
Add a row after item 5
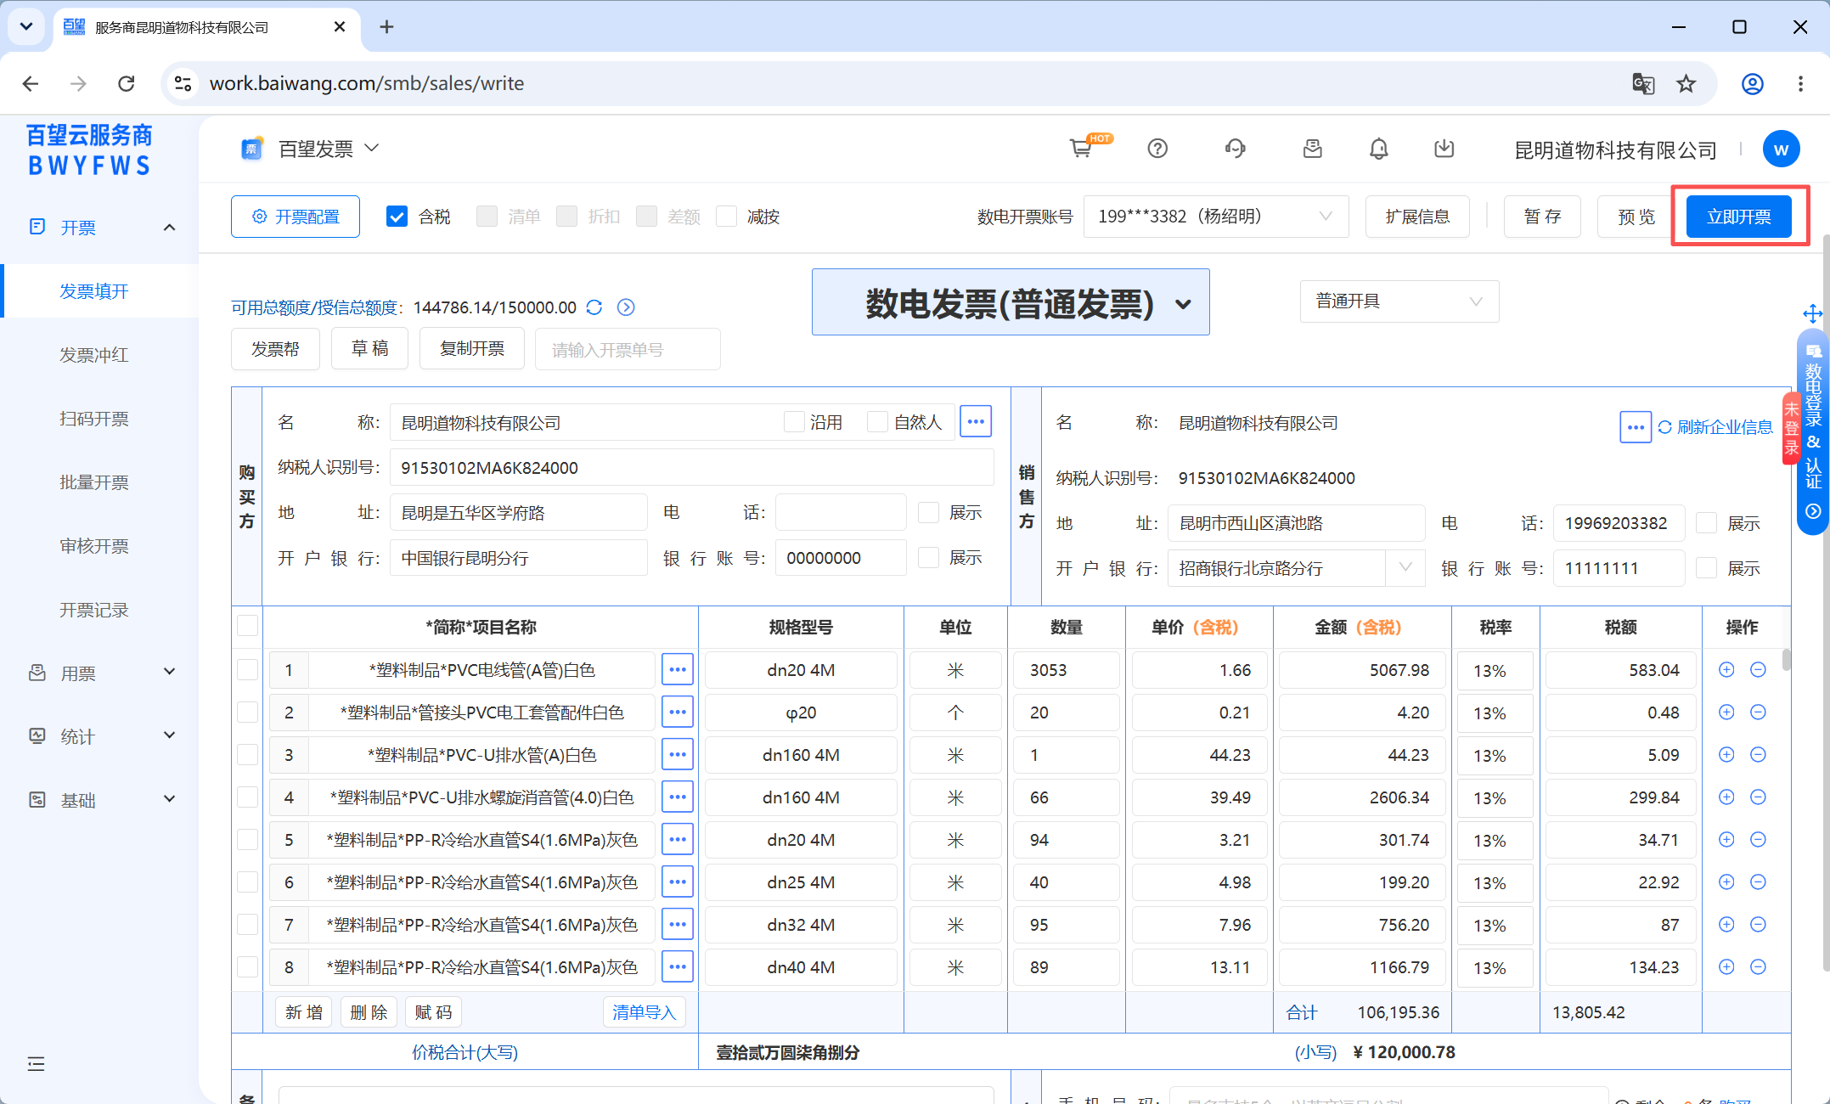pos(1726,839)
